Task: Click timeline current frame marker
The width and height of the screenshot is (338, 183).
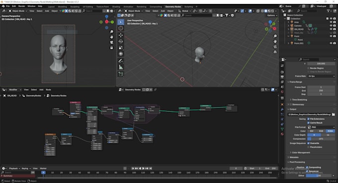Action: [43, 173]
